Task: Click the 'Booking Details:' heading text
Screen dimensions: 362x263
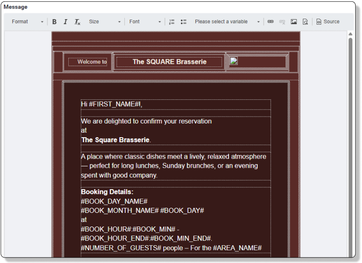Action: coord(107,192)
